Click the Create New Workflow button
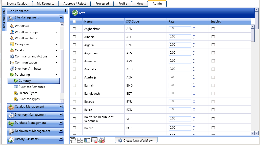Screen dimensions: 260x145 pyautogui.click(x=136, y=140)
